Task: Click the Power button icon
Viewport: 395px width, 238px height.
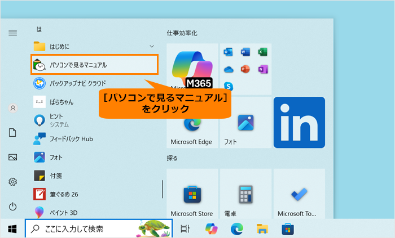Action: click(x=13, y=206)
